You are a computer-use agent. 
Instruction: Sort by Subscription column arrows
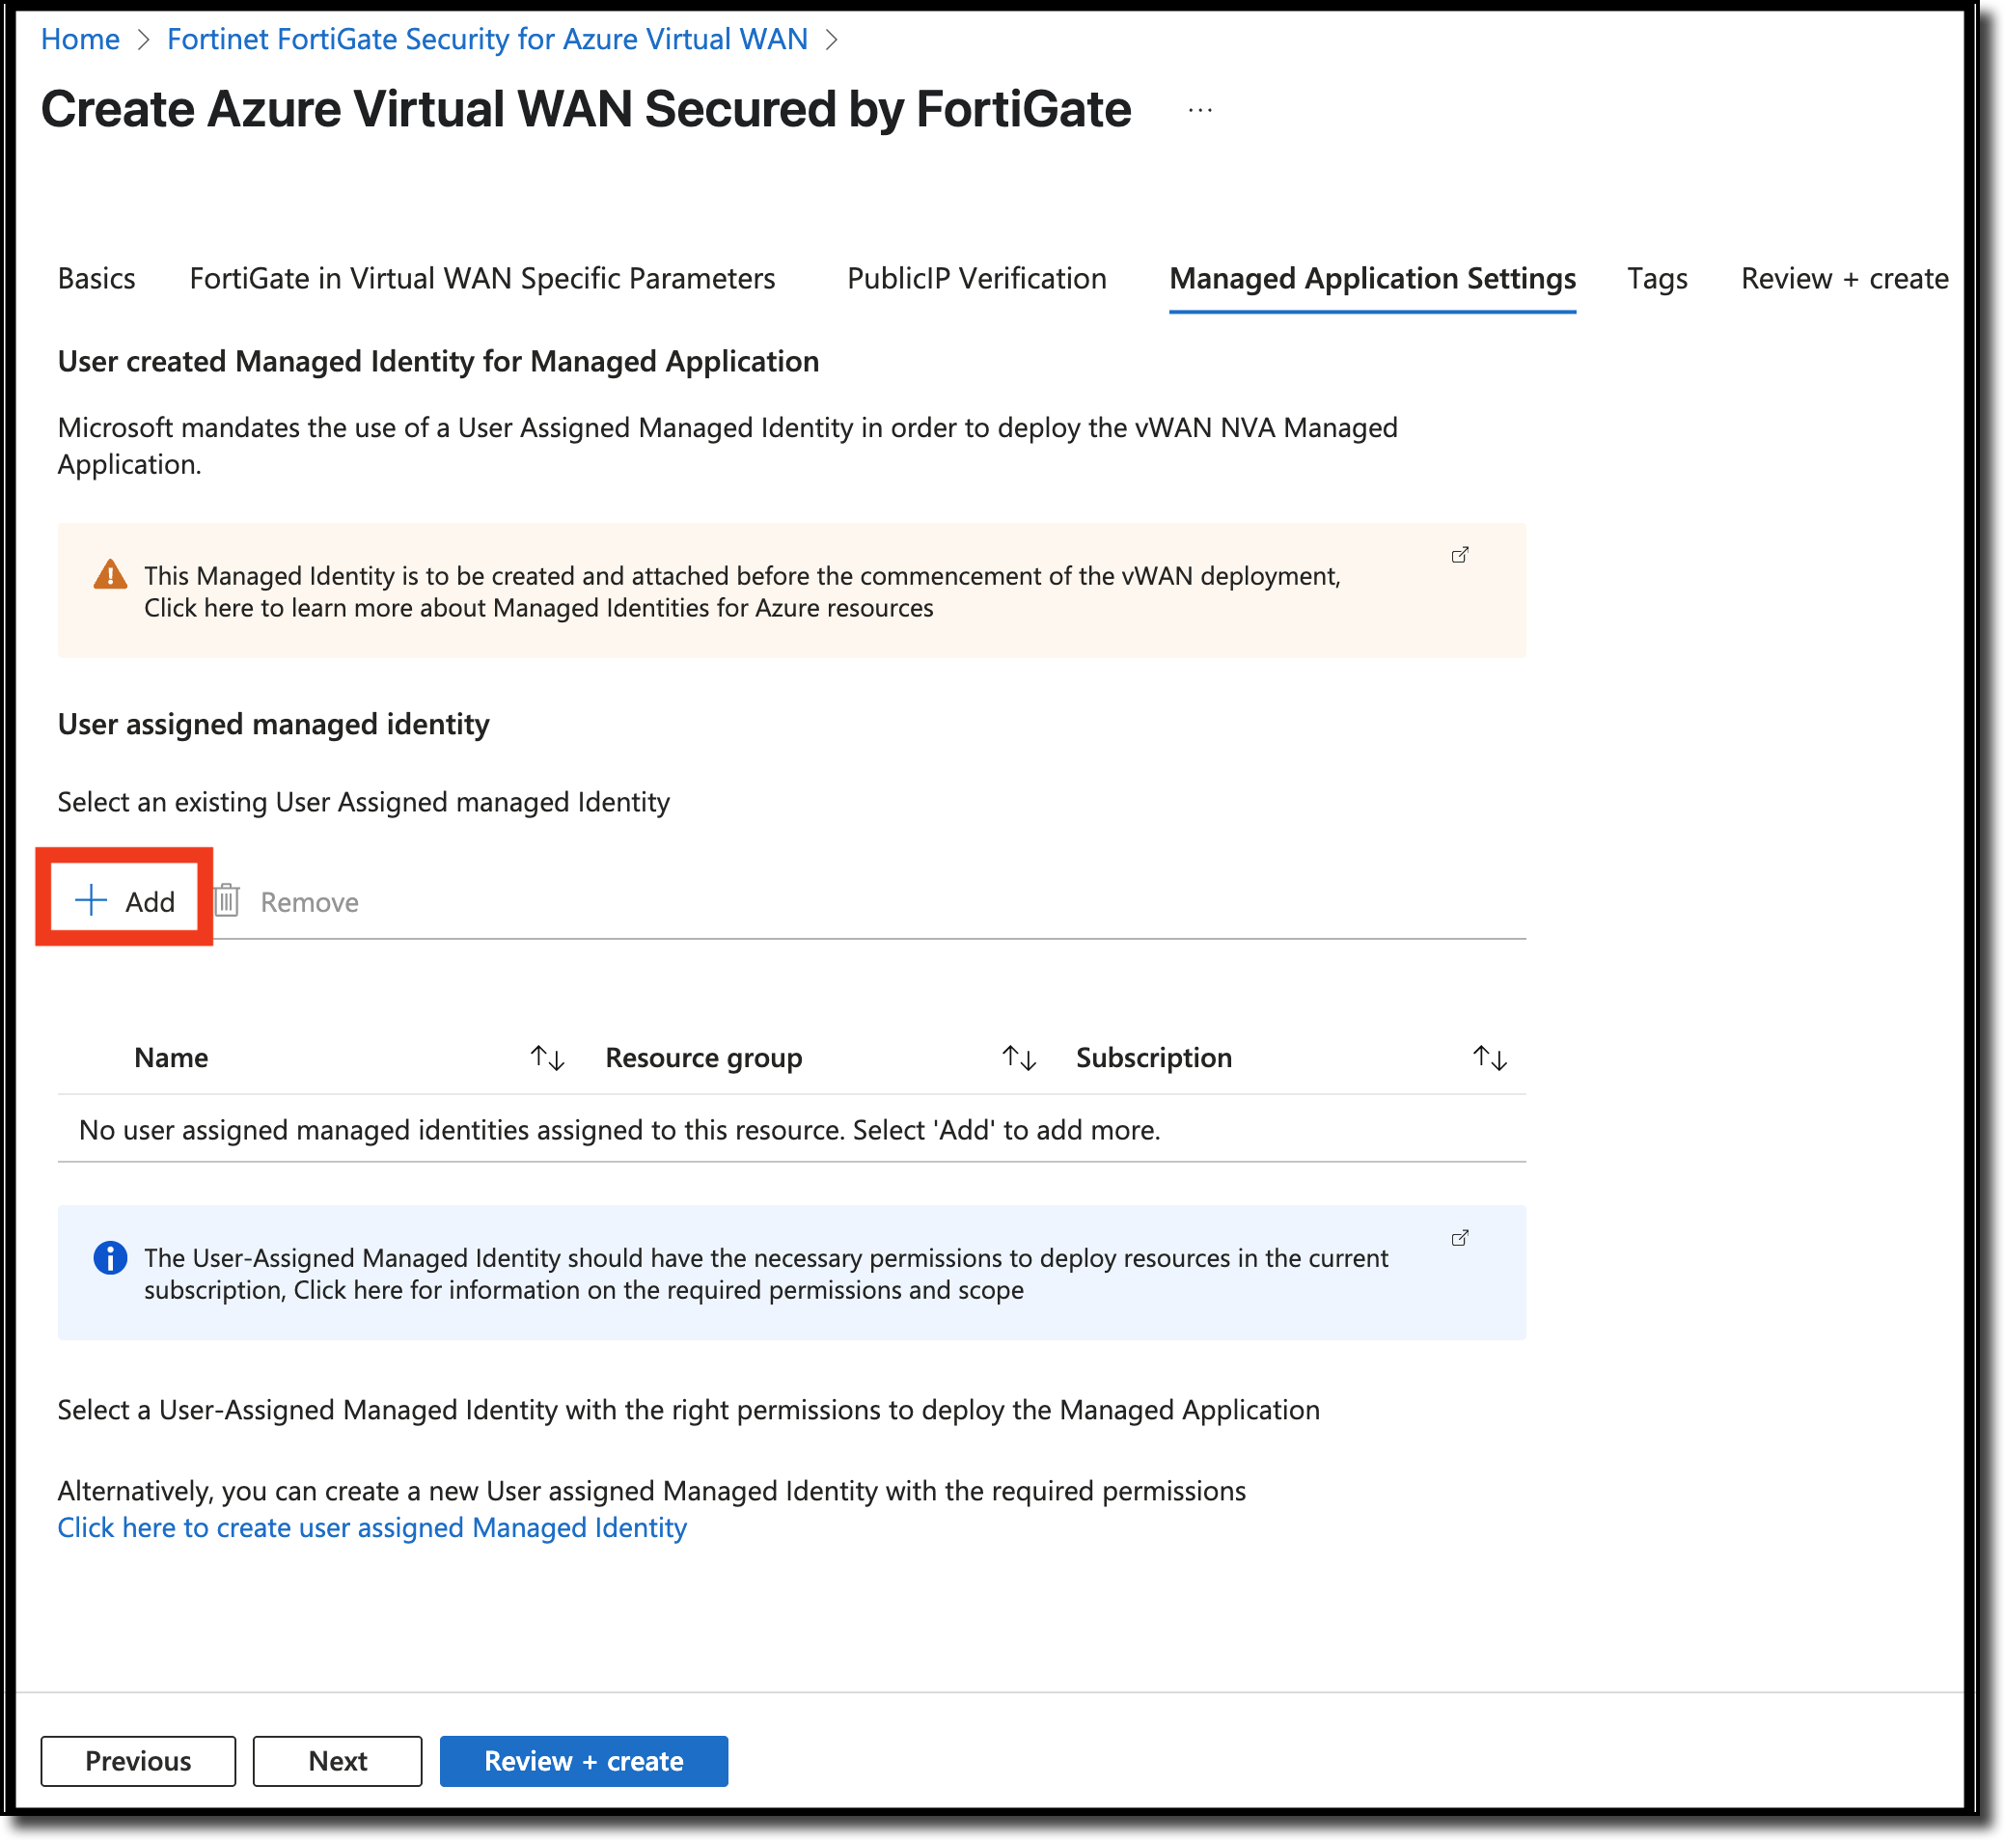tap(1489, 1058)
